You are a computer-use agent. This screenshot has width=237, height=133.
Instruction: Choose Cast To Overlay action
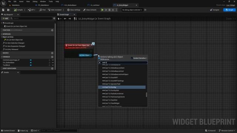click(122, 87)
